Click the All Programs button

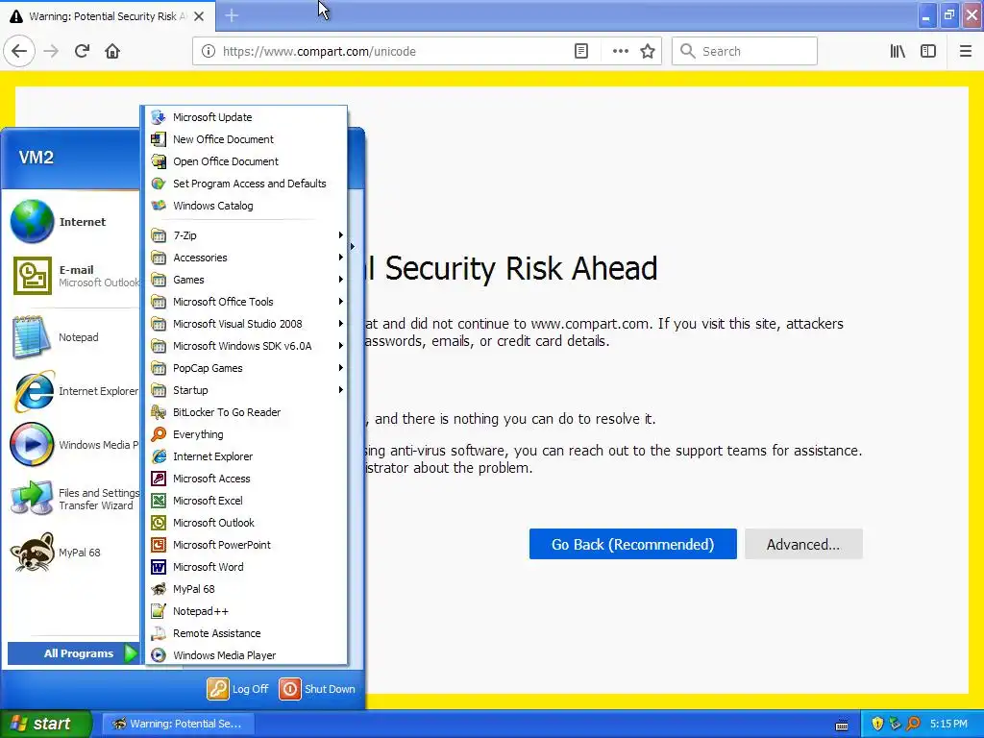[x=73, y=653]
